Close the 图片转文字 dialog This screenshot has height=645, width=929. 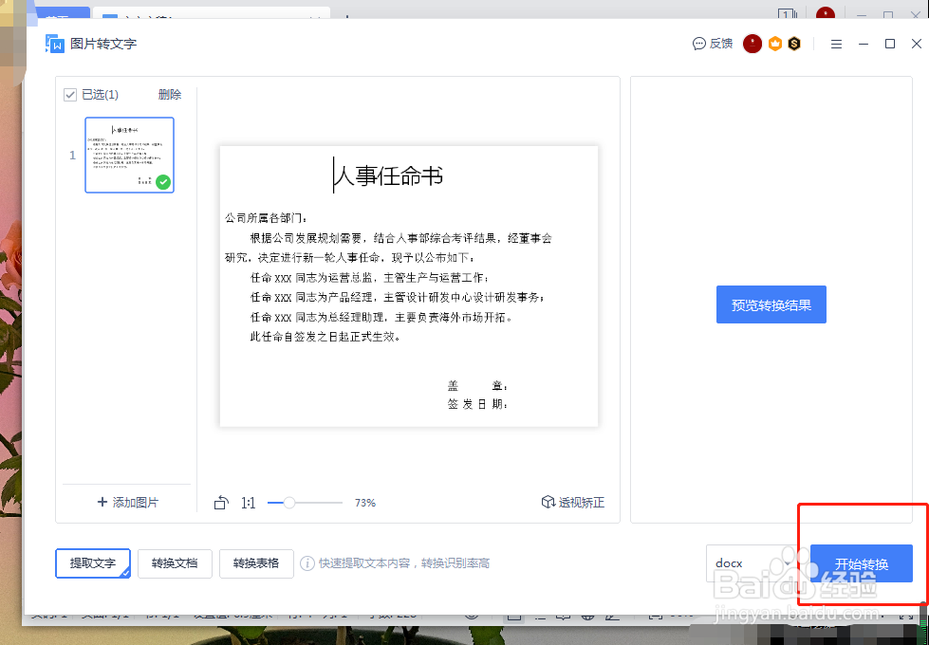pyautogui.click(x=917, y=44)
